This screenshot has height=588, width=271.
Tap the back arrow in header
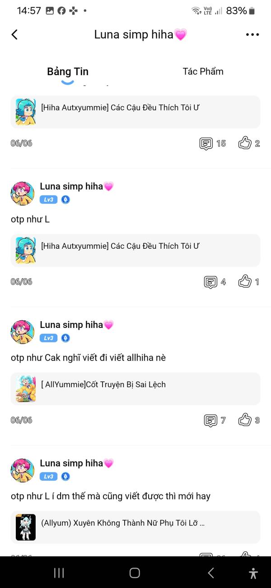(x=14, y=34)
